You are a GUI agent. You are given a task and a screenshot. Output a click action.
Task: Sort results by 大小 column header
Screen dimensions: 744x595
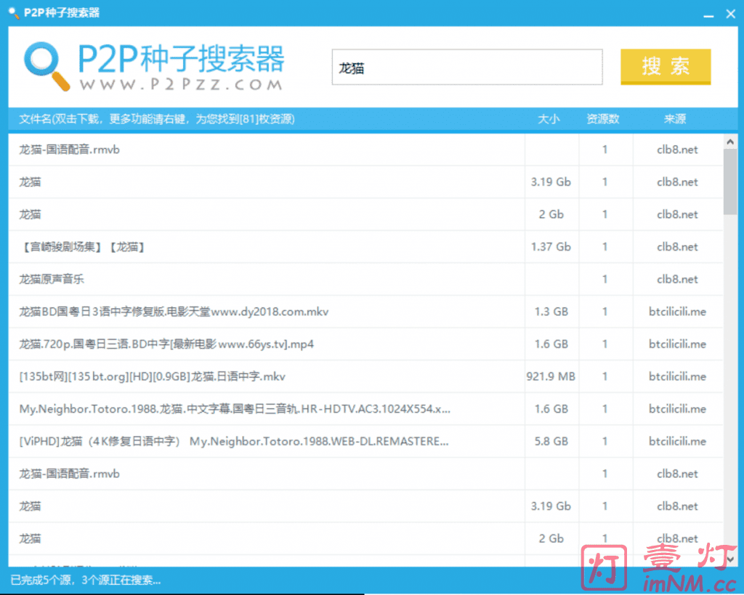click(x=549, y=119)
